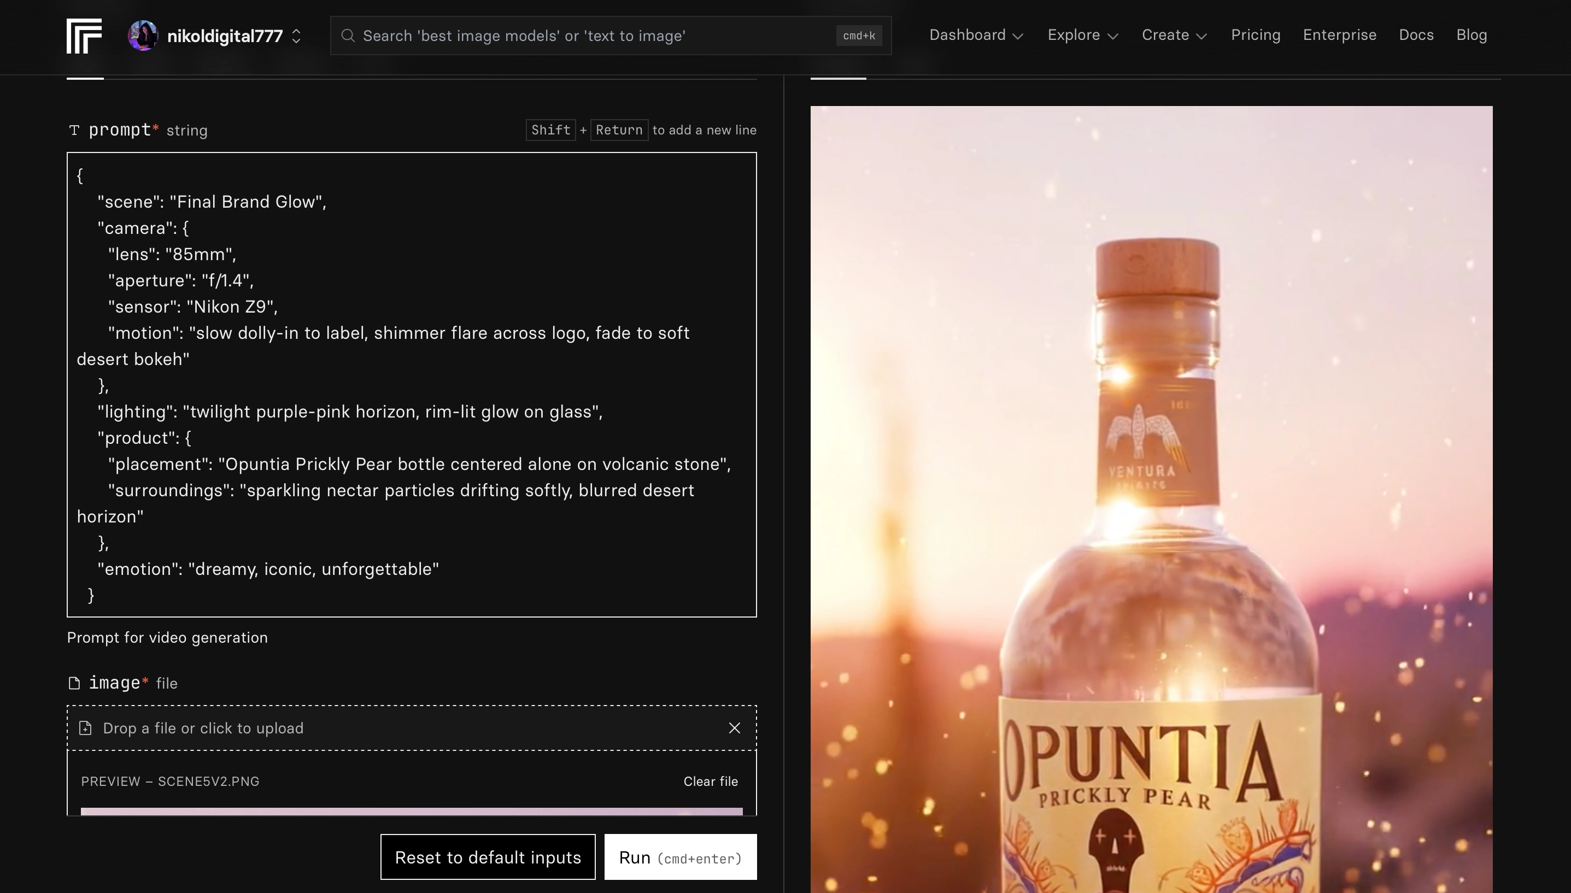1571x893 pixels.
Task: Remove the uploaded file with X icon
Action: (x=734, y=728)
